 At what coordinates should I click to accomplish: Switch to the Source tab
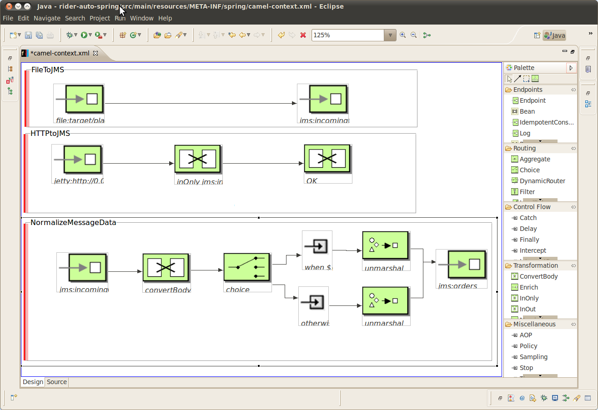57,382
